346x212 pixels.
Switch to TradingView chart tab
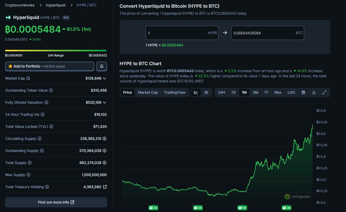click(175, 92)
